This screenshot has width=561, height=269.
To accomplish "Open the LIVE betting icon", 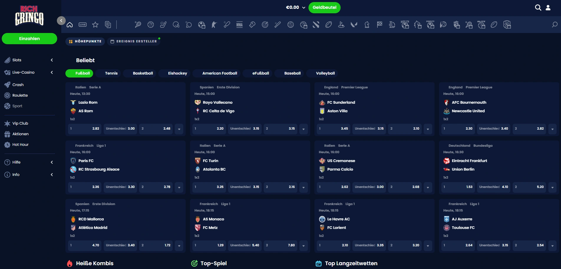I will pos(82,25).
